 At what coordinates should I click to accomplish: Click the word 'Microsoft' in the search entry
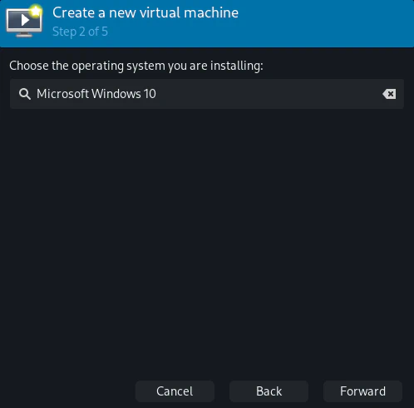[x=62, y=94]
